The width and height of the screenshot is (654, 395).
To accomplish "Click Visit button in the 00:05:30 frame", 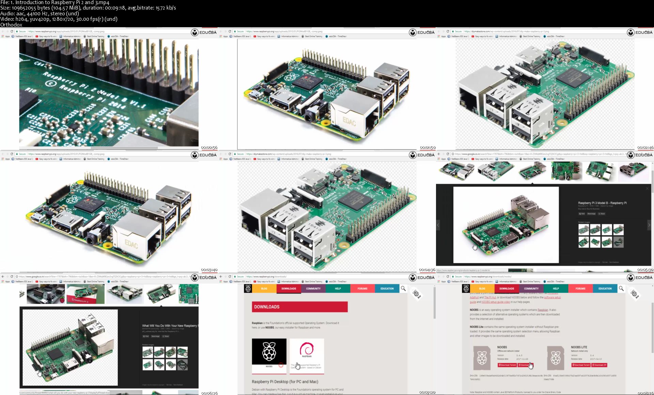I will coord(582,214).
